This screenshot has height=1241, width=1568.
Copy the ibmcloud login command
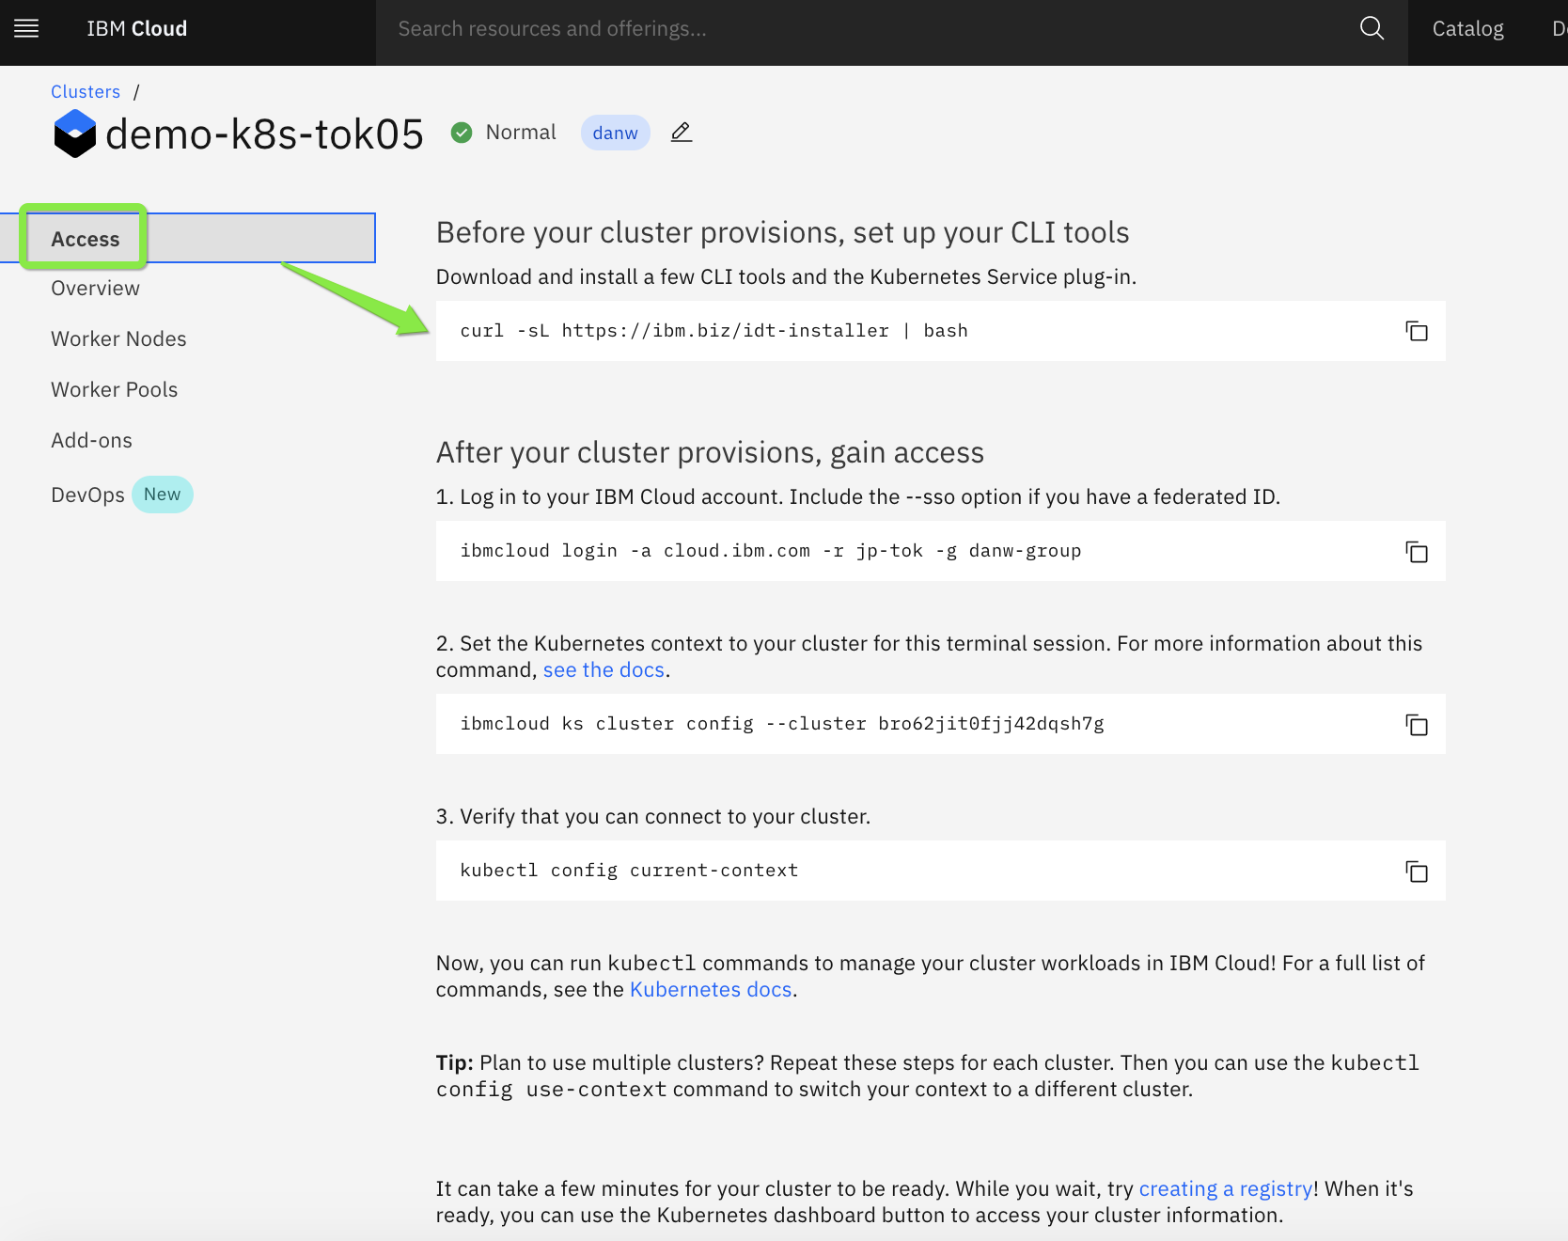[1416, 551]
